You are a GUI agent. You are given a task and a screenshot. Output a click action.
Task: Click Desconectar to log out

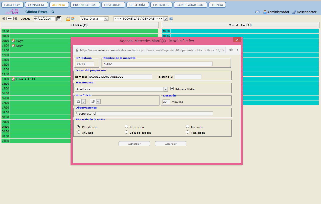[304, 12]
